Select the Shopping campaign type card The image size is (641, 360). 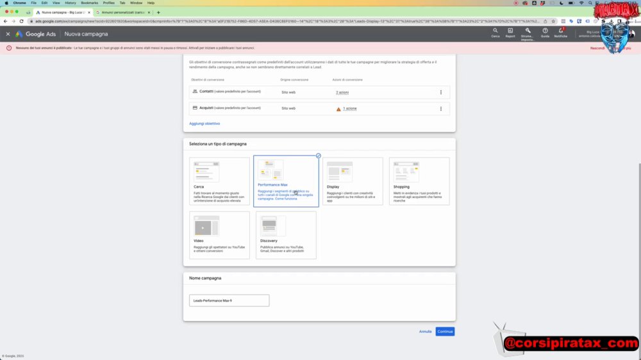tap(419, 181)
